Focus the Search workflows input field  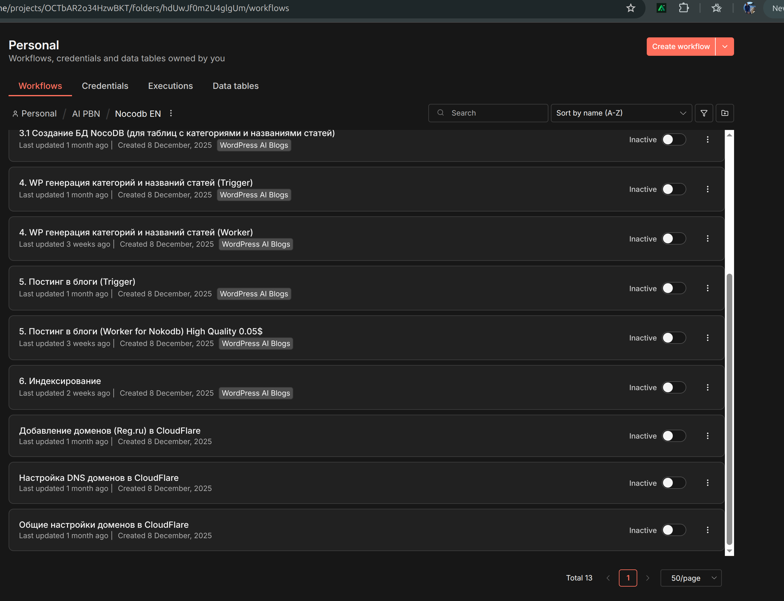[x=494, y=113]
